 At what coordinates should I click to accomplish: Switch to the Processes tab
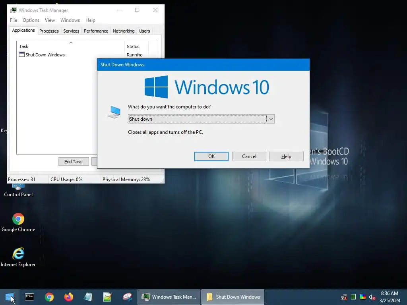49,31
